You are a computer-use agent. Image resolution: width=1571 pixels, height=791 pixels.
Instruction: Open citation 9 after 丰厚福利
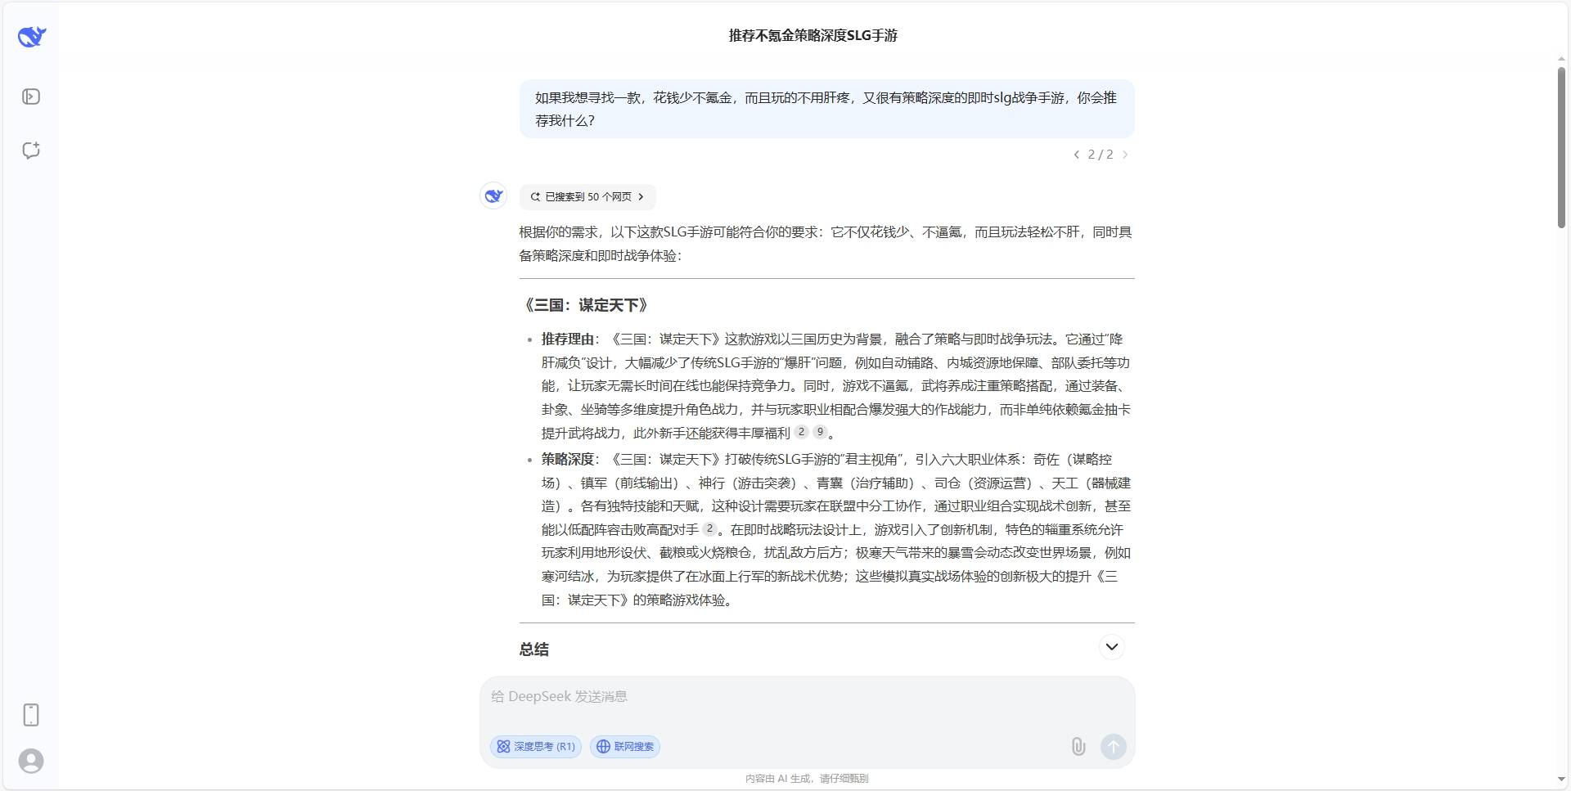pos(820,432)
